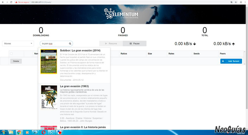Open File Explorer from the taskbar
Viewport: 248px width, 135px height.
point(11,132)
